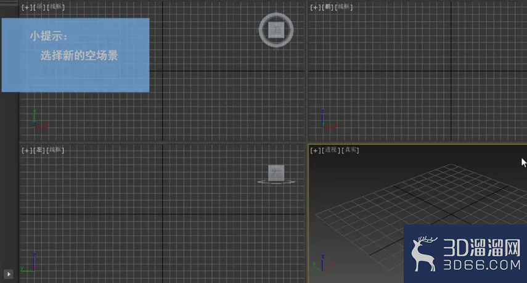Open the [+] menu in the Perspective viewport
Image resolution: width=527 pixels, height=283 pixels.
316,150
